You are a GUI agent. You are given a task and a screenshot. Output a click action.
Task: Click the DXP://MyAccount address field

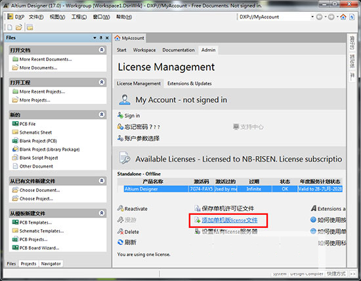pos(274,17)
